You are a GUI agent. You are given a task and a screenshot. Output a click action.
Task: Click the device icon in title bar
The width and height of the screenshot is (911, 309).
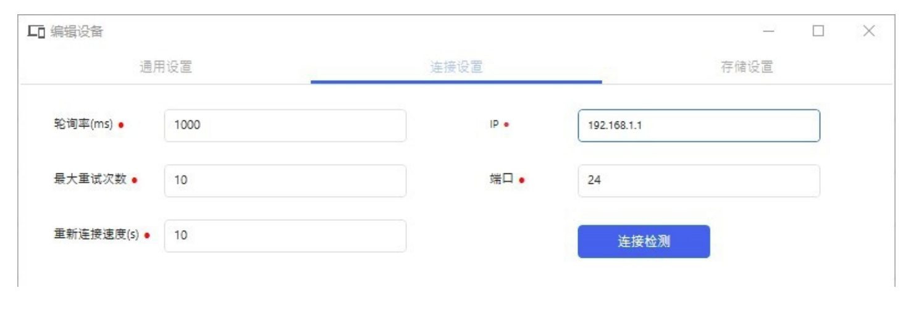tap(36, 32)
